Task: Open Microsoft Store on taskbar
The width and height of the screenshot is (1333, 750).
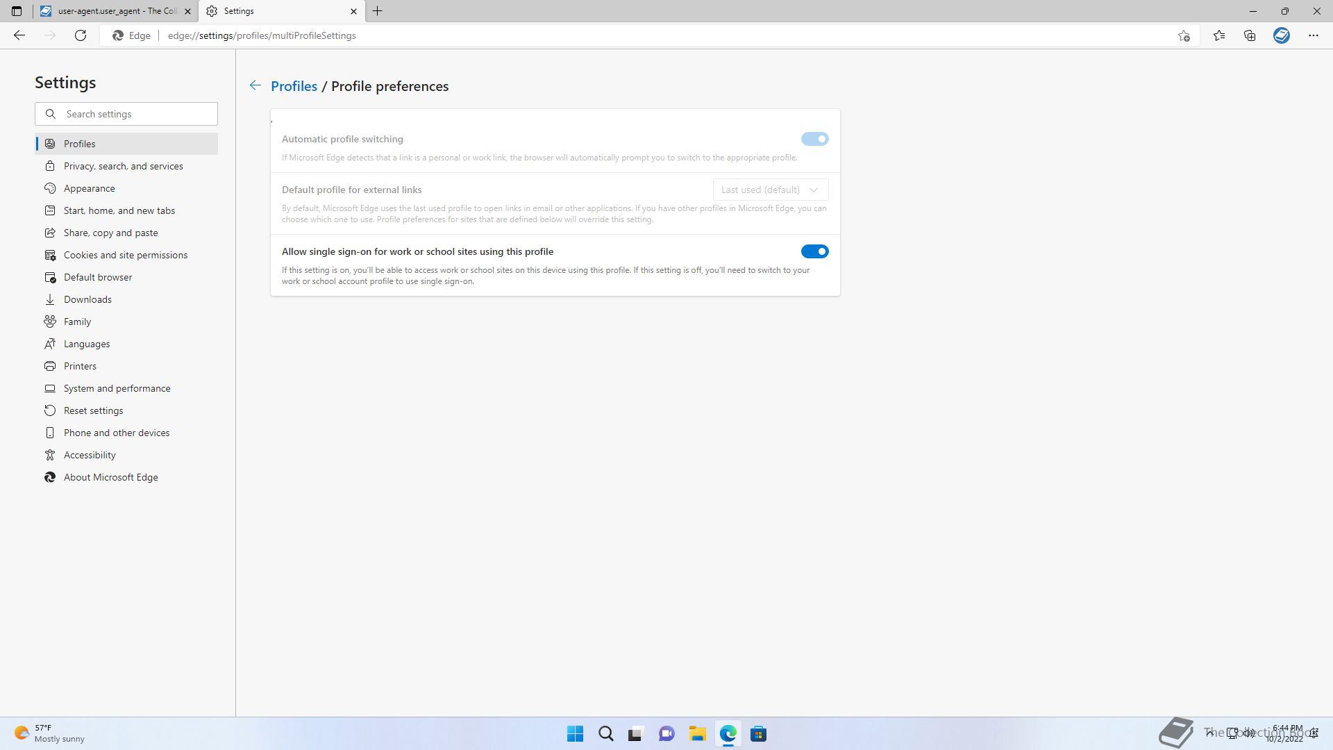Action: coord(758,733)
